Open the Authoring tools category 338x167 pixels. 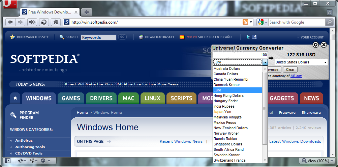click(30, 147)
